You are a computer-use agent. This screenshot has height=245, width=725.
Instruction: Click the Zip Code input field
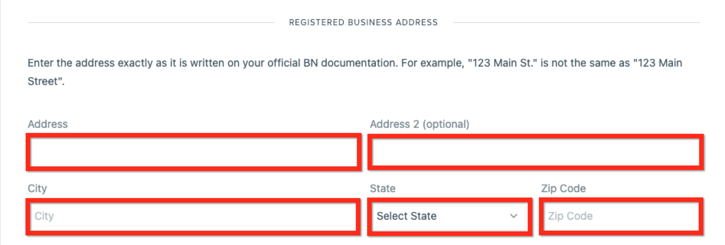click(621, 216)
